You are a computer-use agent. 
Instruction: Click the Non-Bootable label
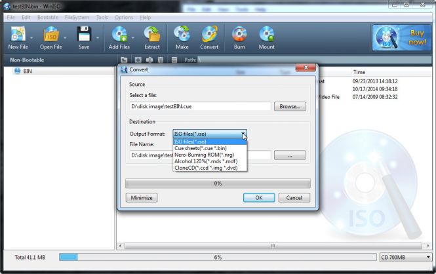(27, 60)
